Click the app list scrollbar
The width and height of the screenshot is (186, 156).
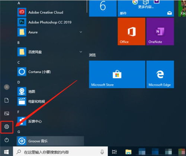(x=87, y=6)
